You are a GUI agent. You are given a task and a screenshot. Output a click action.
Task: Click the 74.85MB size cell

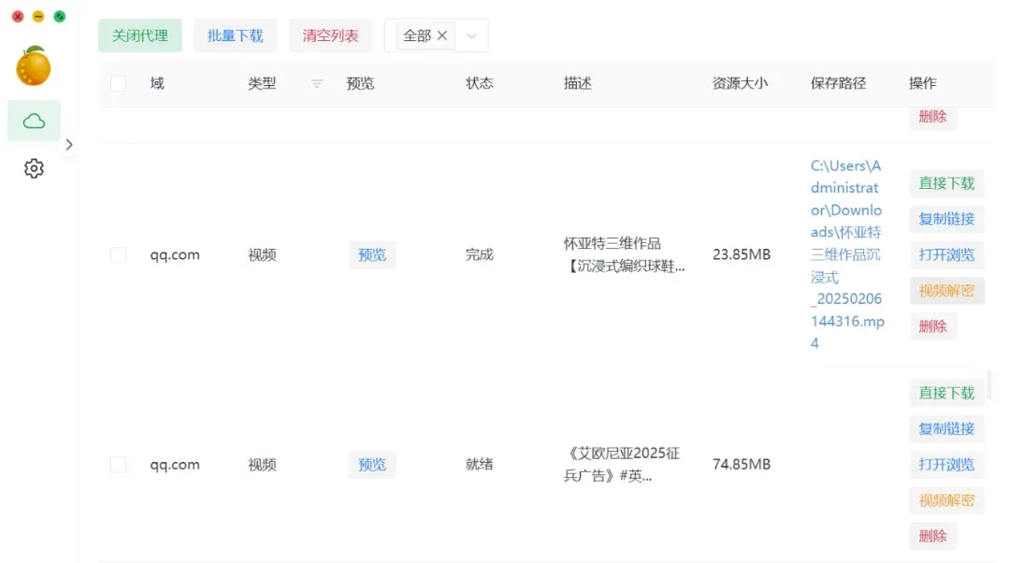(x=742, y=465)
